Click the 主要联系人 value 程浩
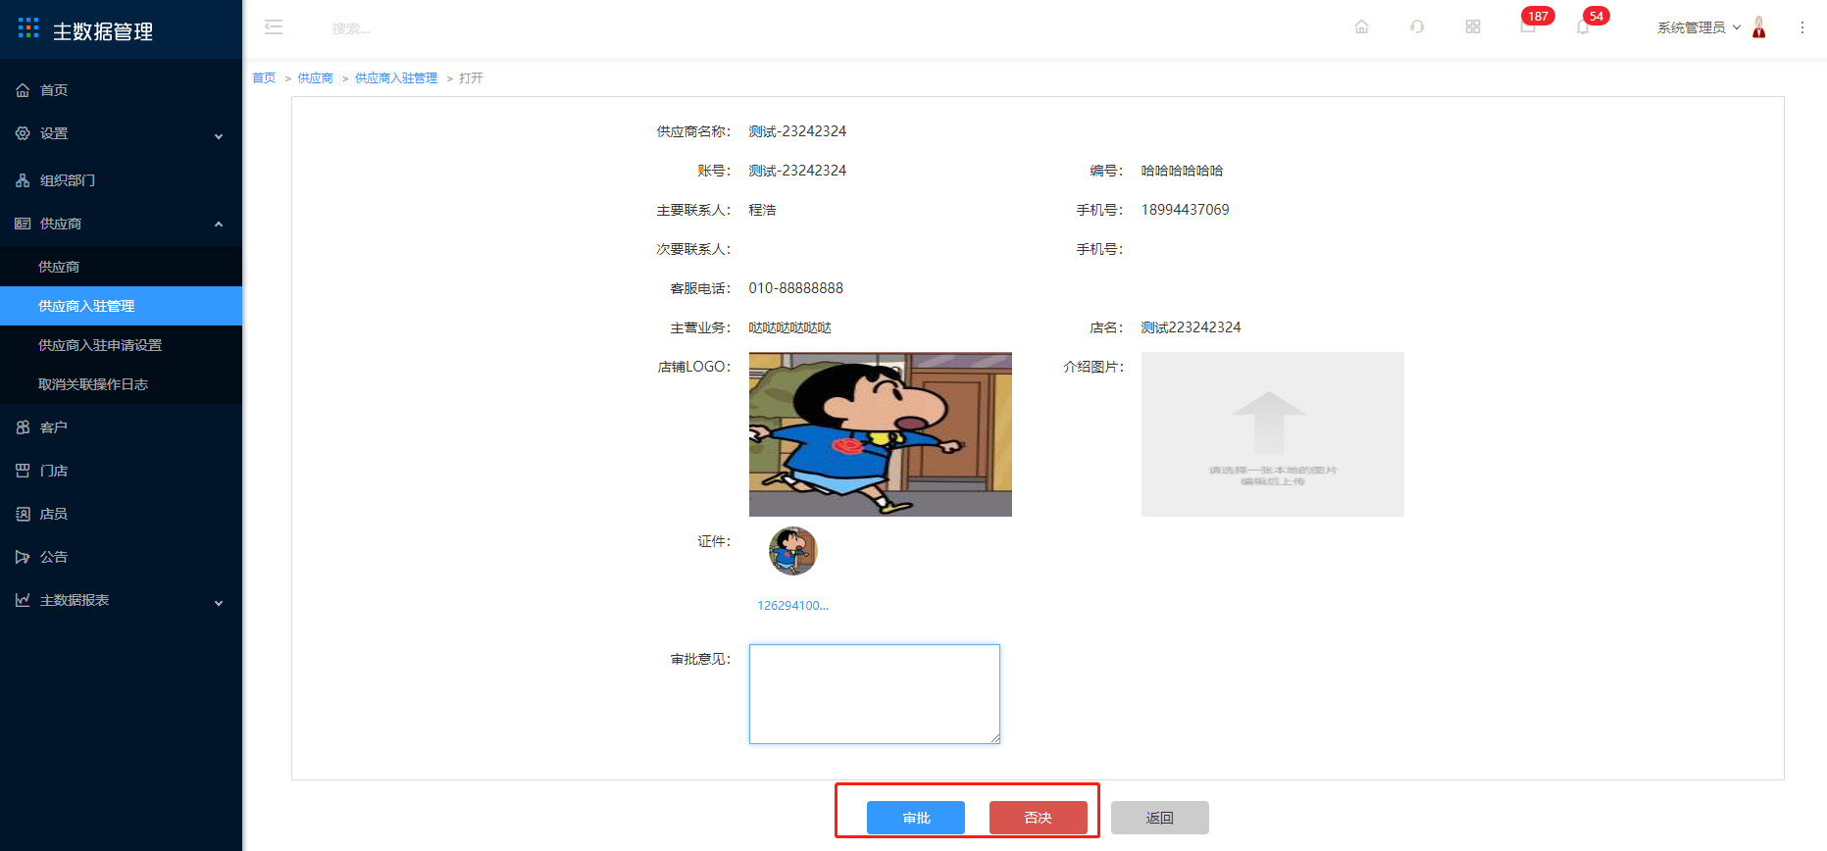Image resolution: width=1827 pixels, height=851 pixels. [x=762, y=210]
